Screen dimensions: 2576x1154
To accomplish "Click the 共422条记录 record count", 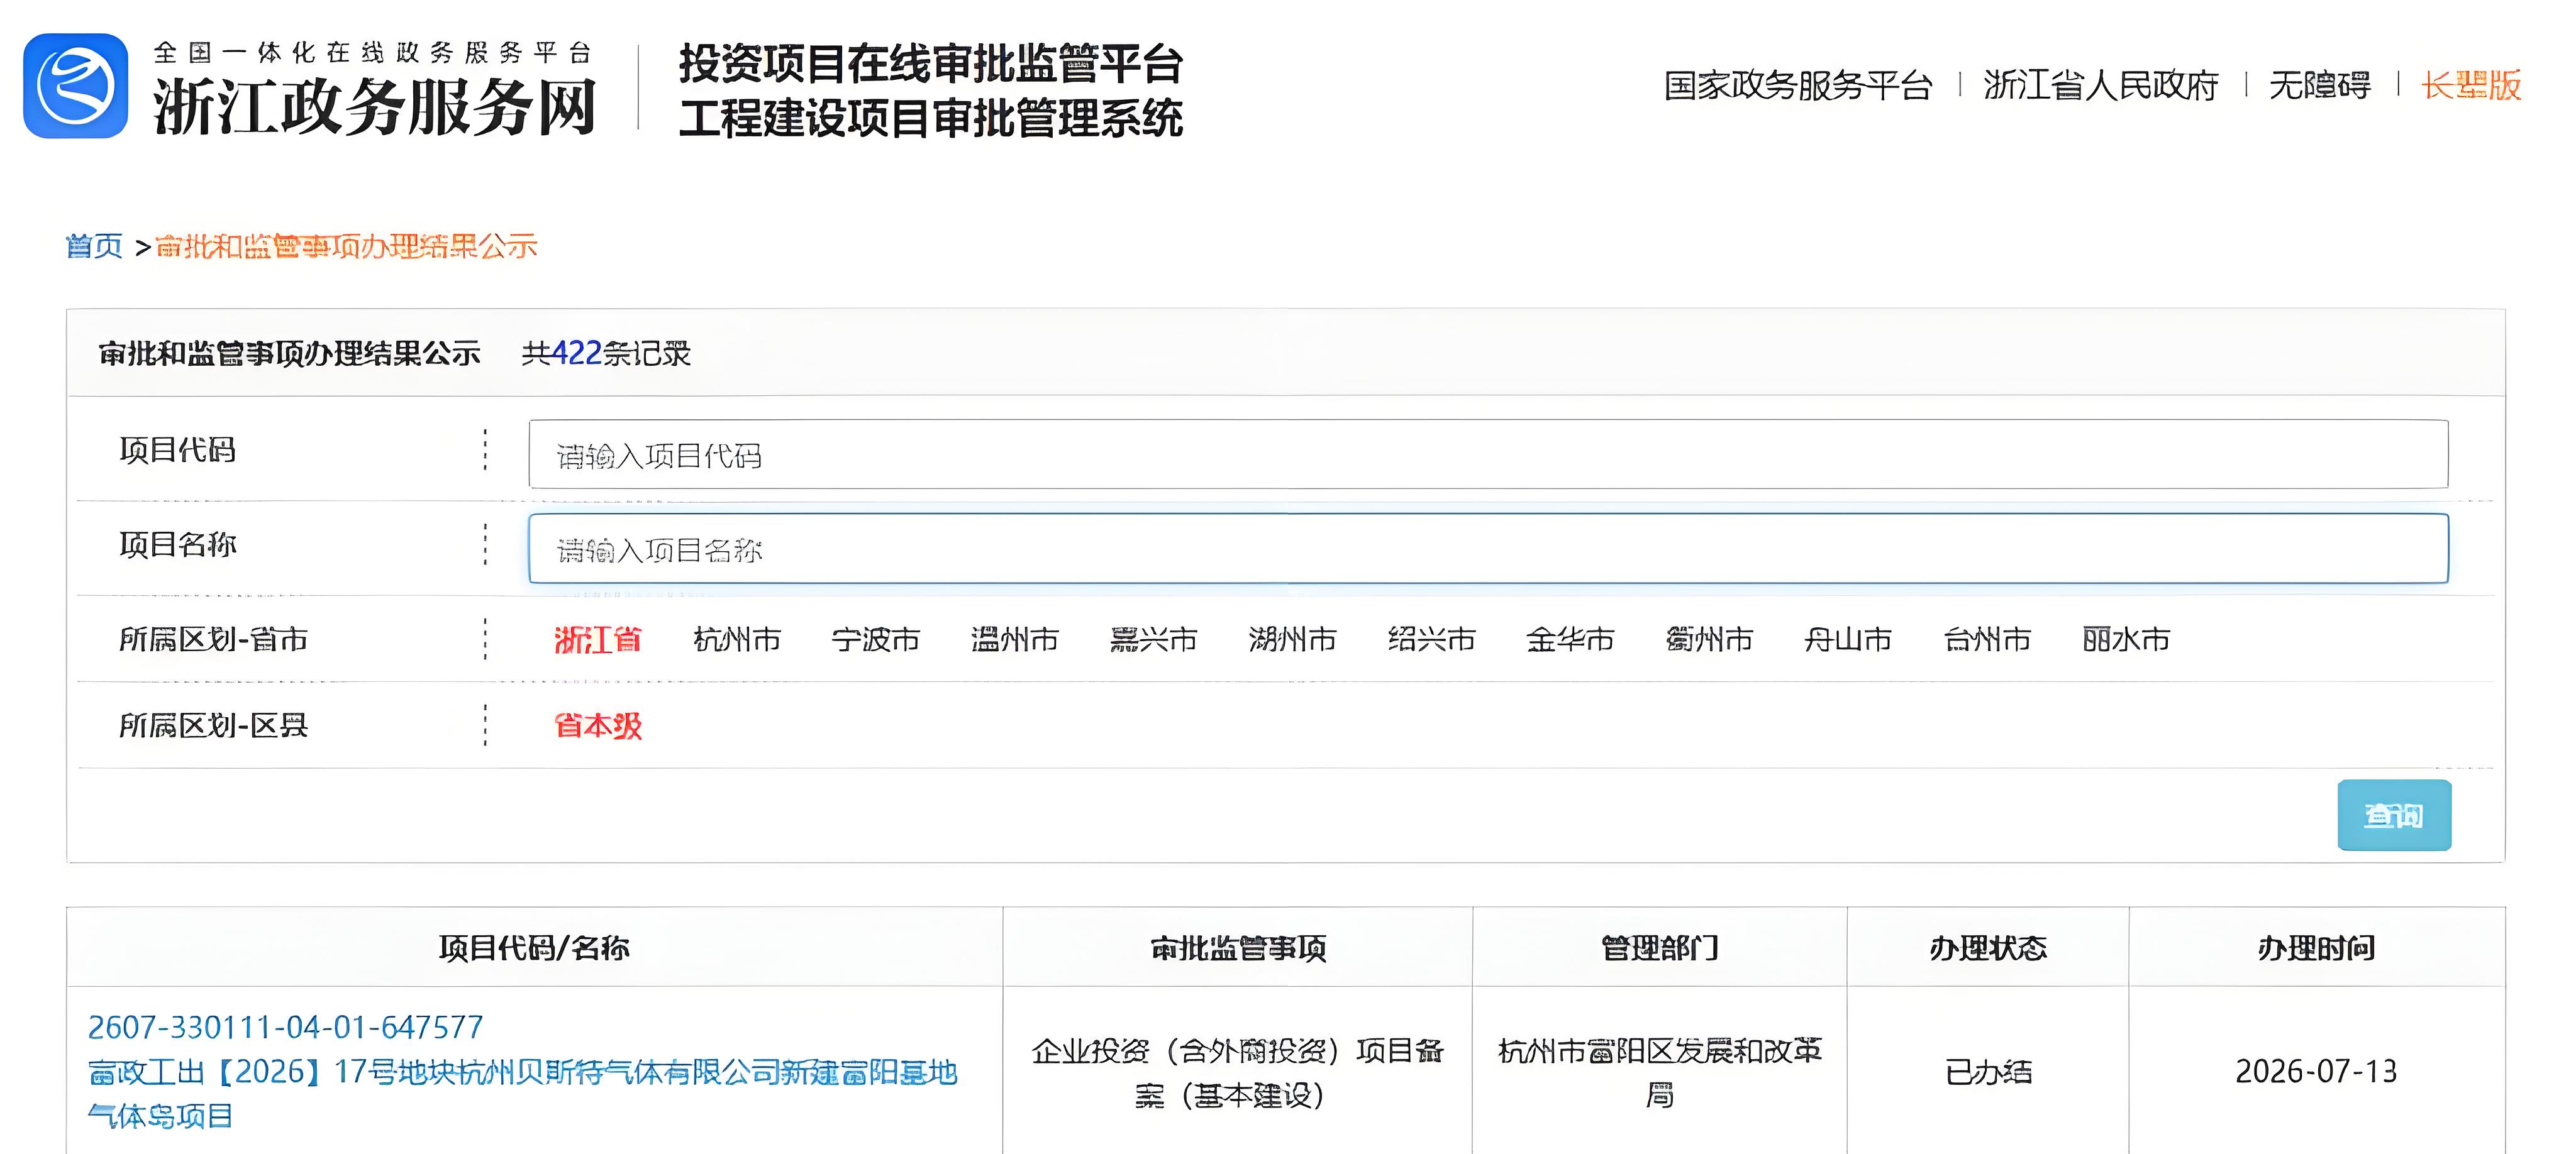I will pyautogui.click(x=606, y=353).
